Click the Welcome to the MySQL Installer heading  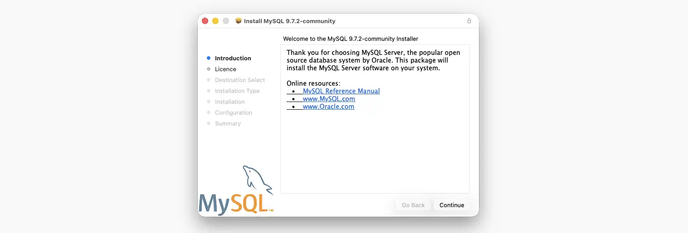click(351, 39)
